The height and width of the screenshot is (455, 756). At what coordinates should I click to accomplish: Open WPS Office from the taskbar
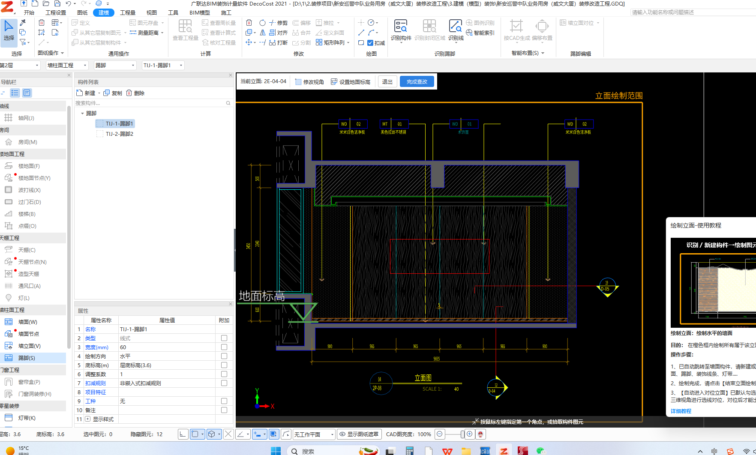point(447,451)
